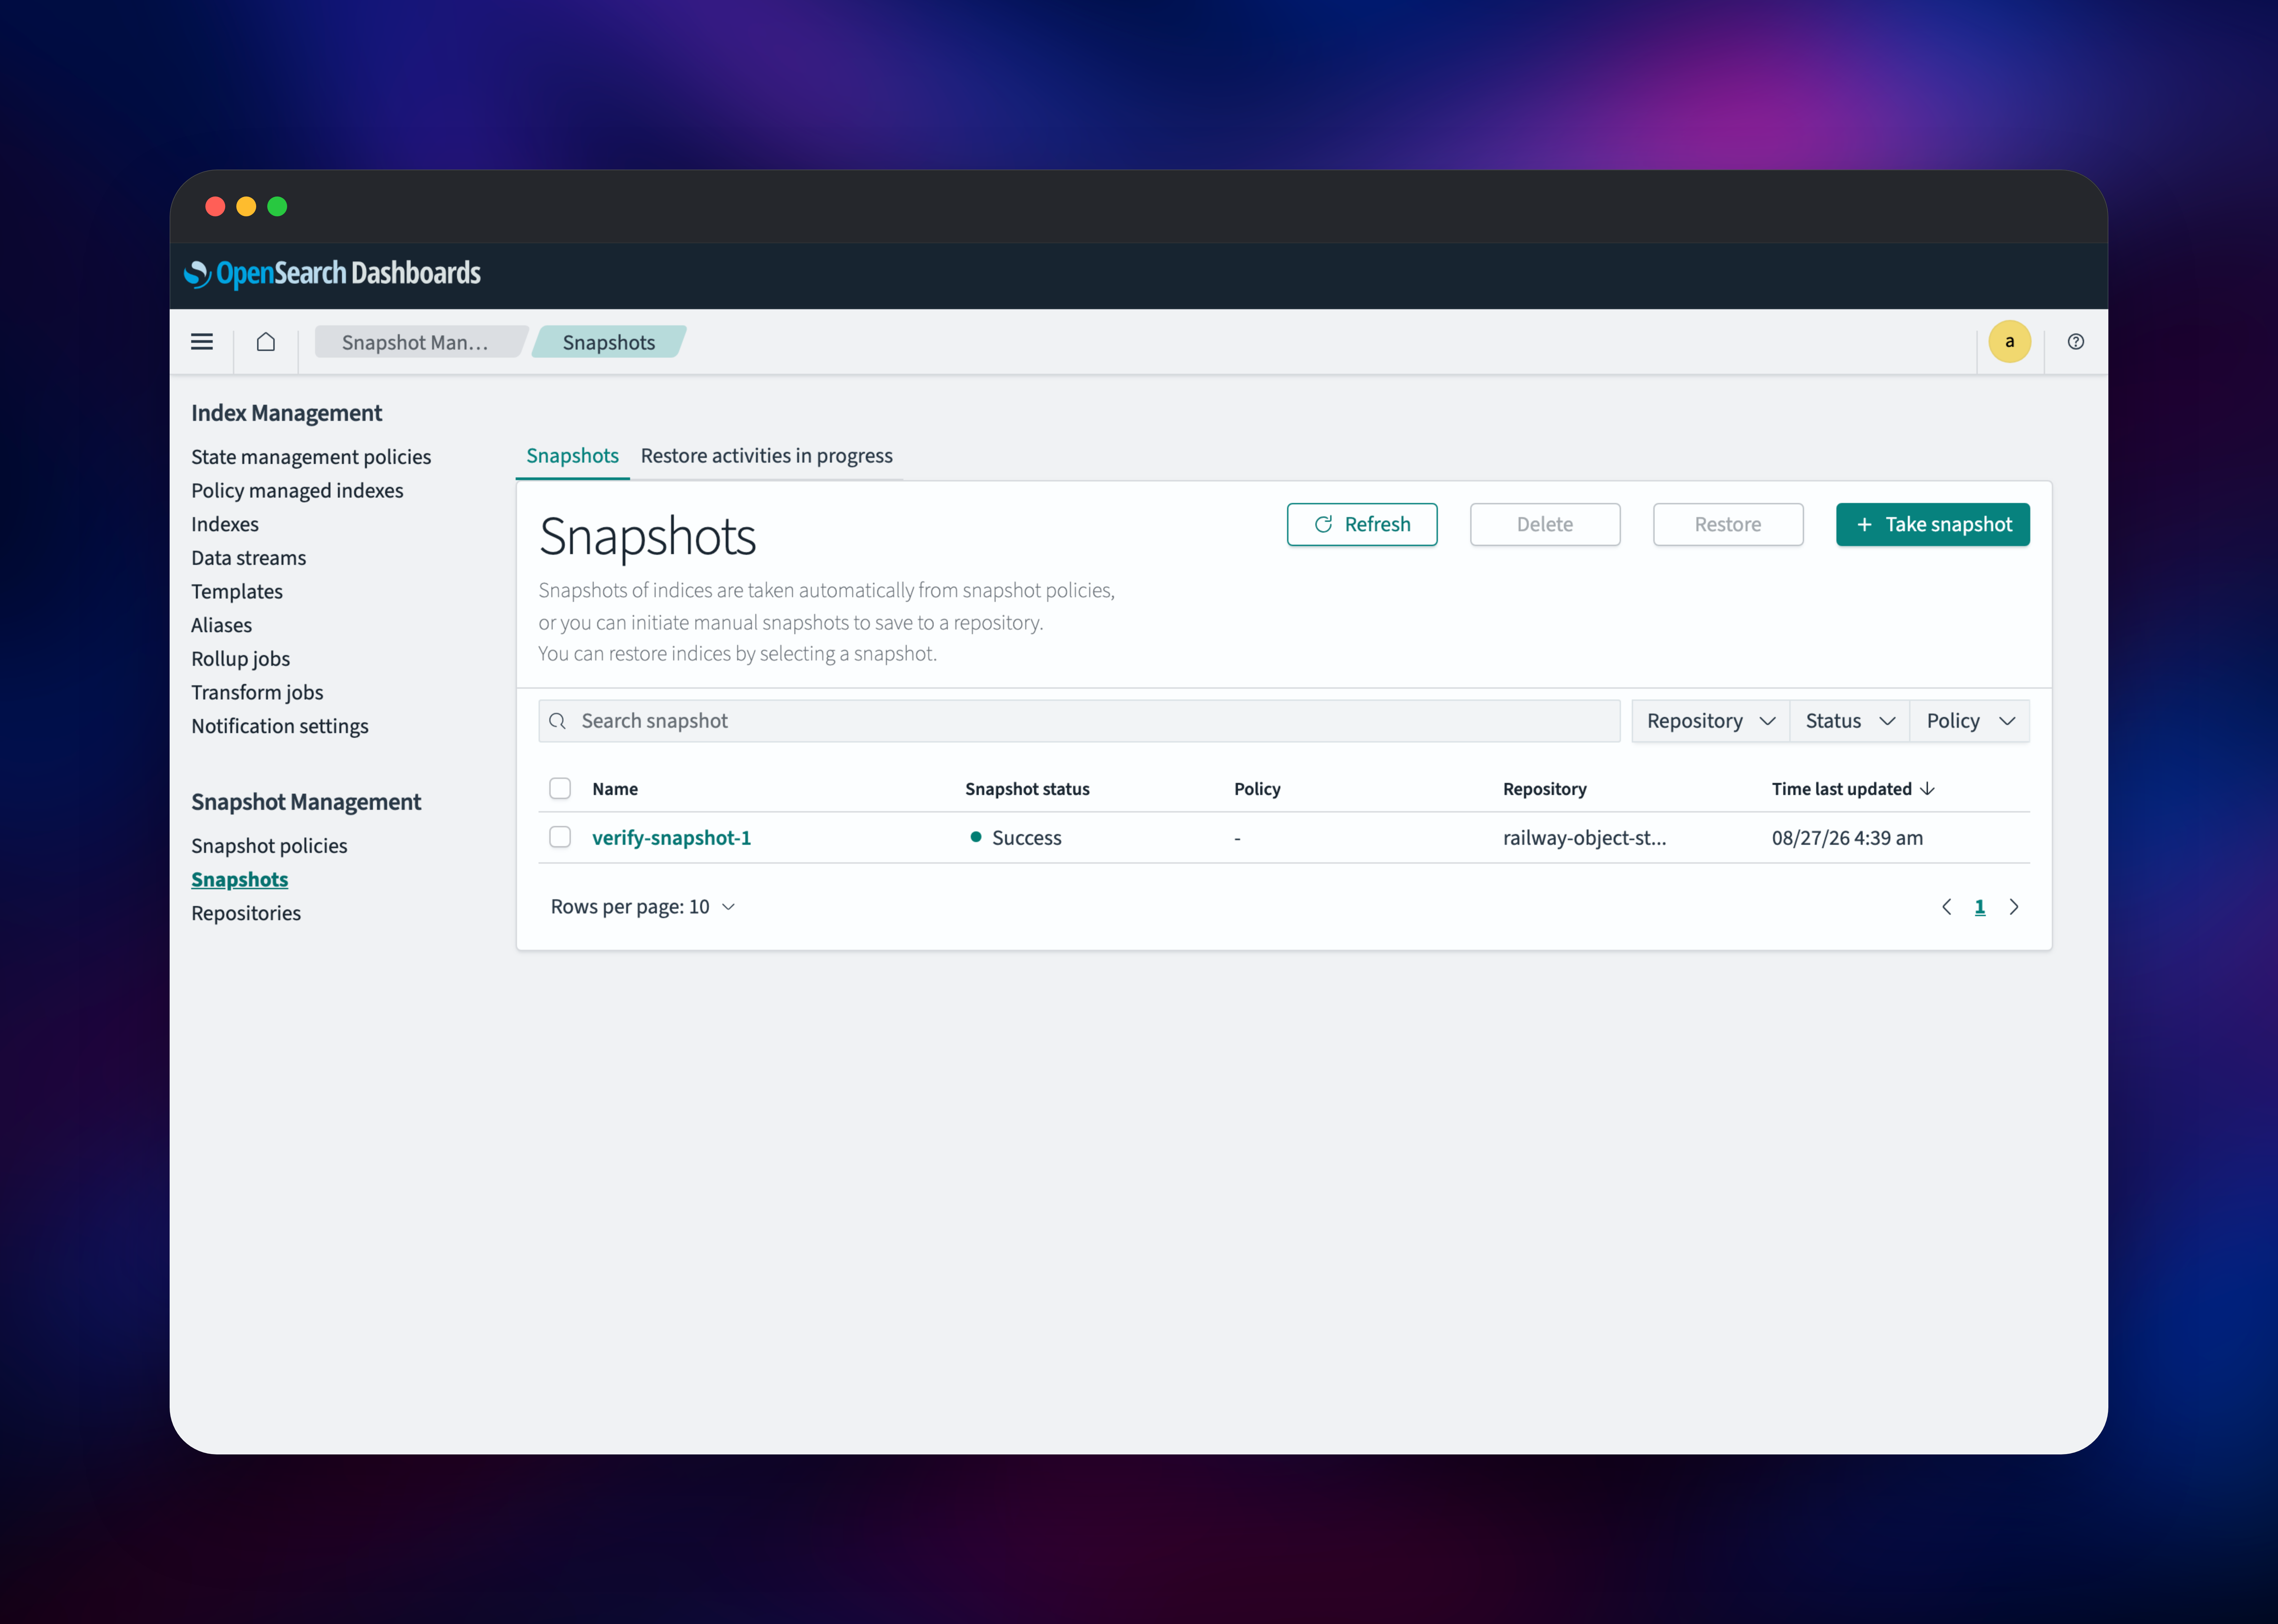The width and height of the screenshot is (2278, 1624).
Task: Click the Repository column header
Action: pos(1545,789)
